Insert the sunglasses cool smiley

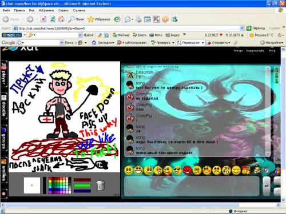coord(177,170)
